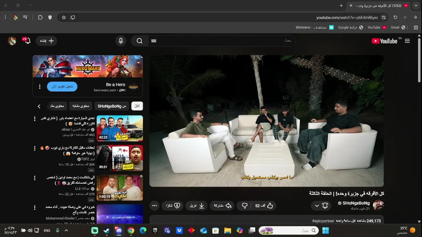Open the xBear car challenge video thumbnail

coord(120,128)
